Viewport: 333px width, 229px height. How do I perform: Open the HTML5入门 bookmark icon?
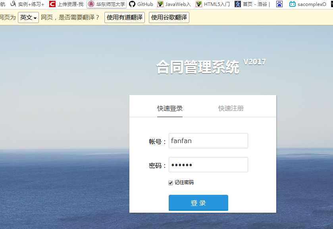coord(199,4)
